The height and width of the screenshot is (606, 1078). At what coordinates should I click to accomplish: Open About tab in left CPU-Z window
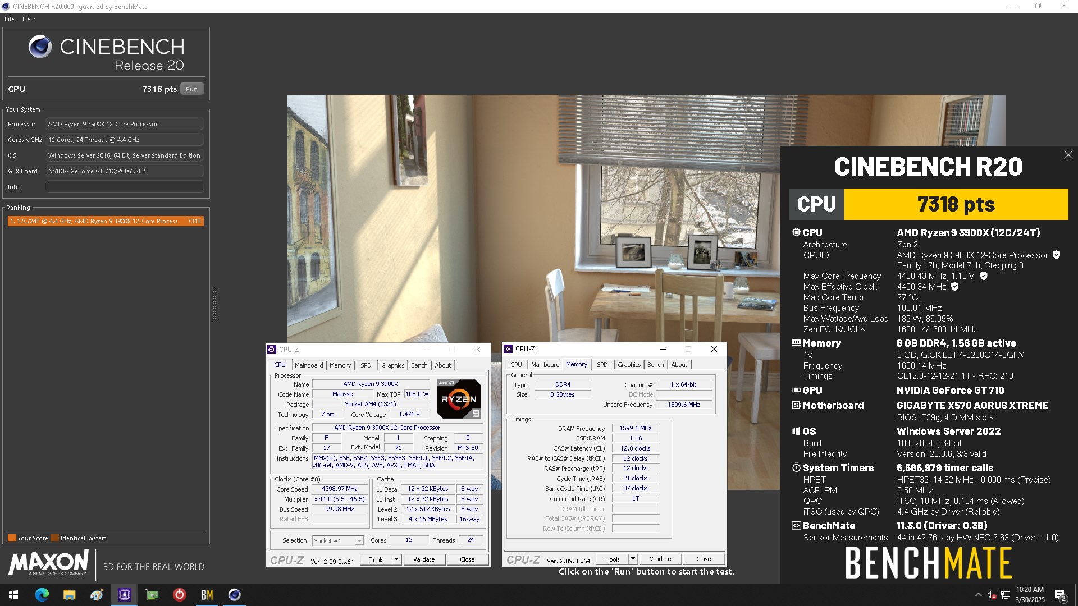click(443, 365)
